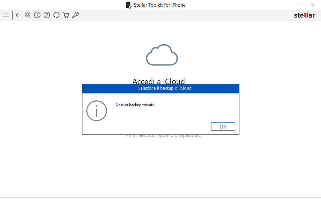This screenshot has height=219, width=321.
Task: Click the 'Seleziona il backup di iCloud' dialog title
Action: (x=165, y=88)
